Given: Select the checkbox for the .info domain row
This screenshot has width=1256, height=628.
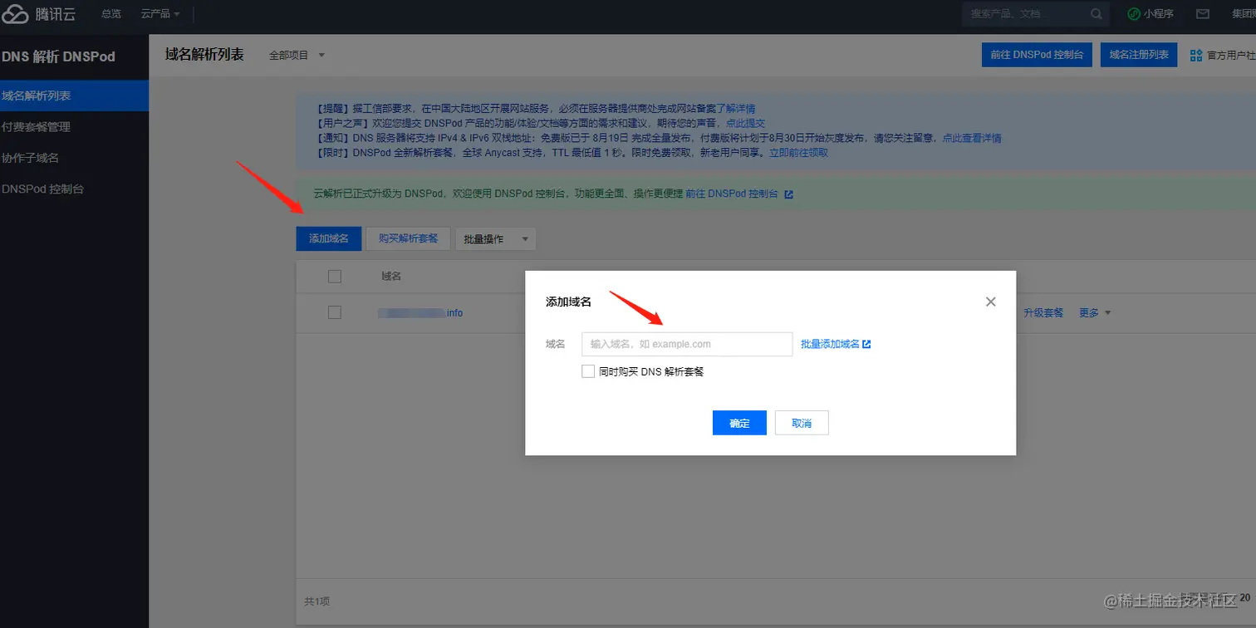Looking at the screenshot, I should coord(335,312).
